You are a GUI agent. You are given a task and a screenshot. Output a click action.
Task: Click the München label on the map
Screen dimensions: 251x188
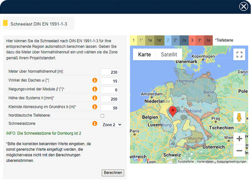point(196,138)
